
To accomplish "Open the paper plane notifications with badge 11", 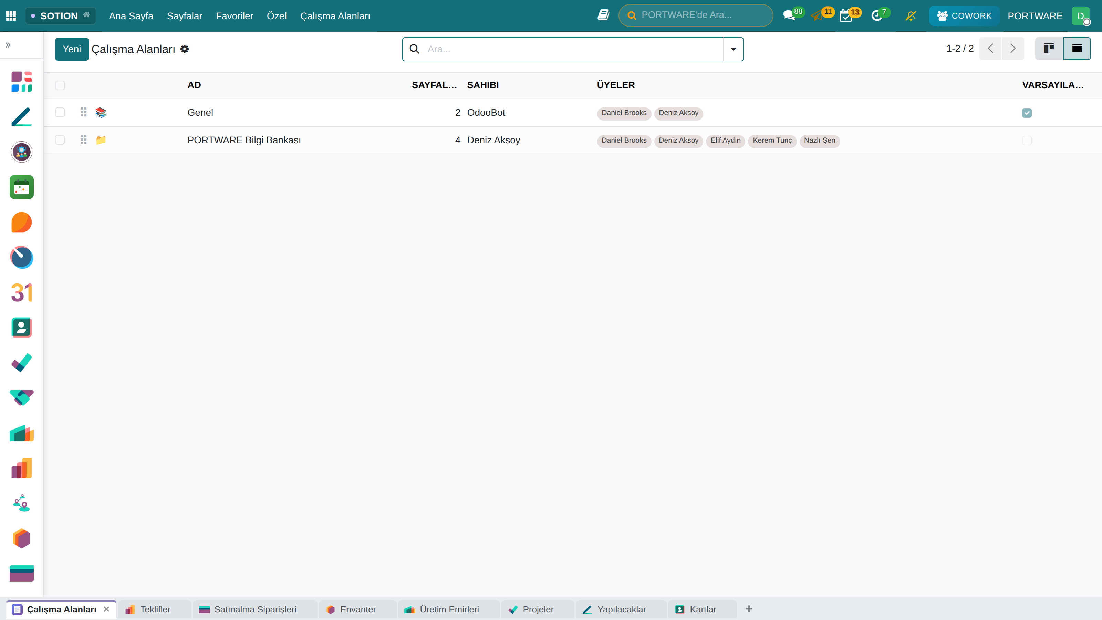I will point(817,16).
